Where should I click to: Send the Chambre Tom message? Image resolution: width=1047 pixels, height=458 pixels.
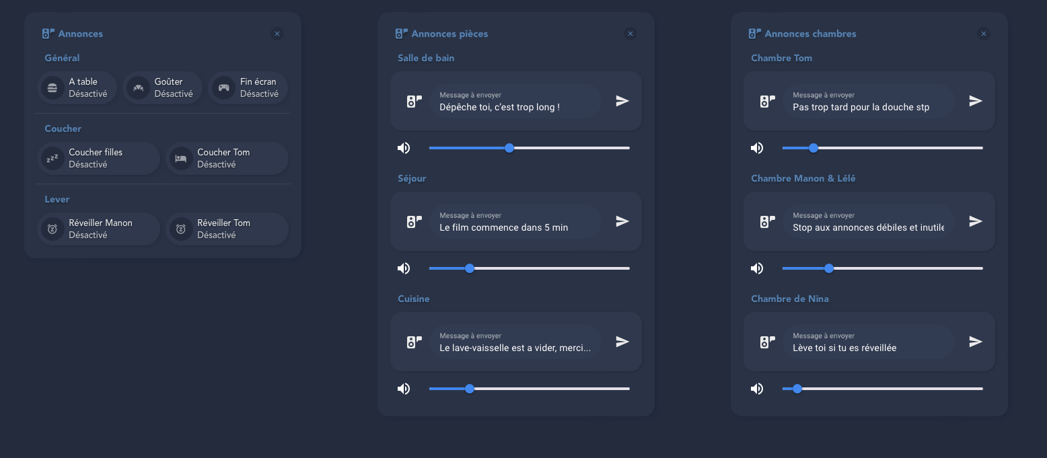point(976,101)
